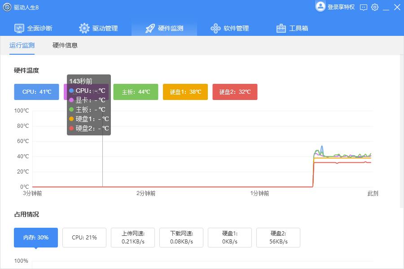Select the 上传网速 0.21KB/s button
The width and height of the screenshot is (404, 269).
(x=133, y=237)
